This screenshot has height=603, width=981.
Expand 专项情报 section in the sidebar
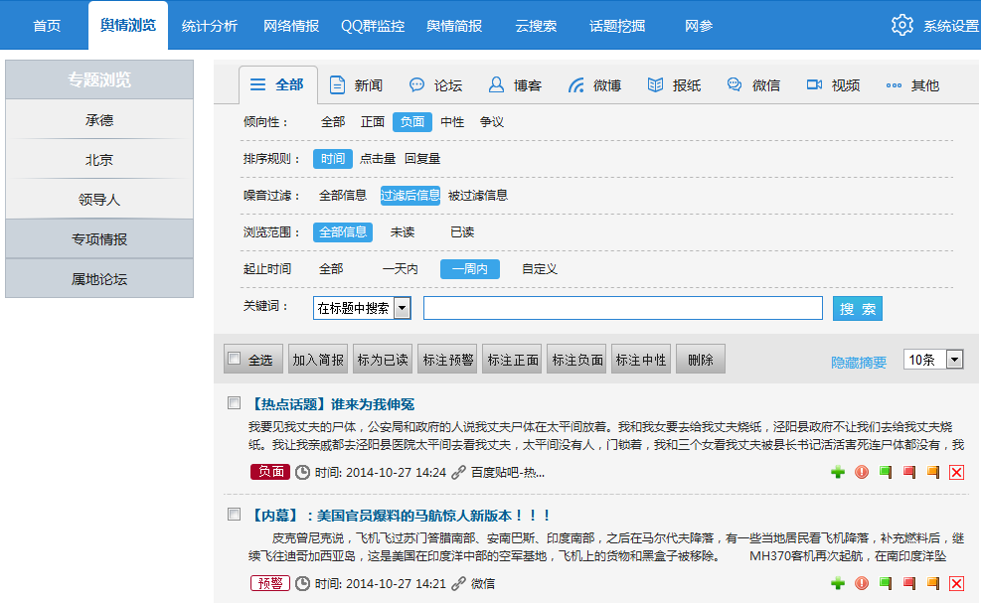pos(99,239)
